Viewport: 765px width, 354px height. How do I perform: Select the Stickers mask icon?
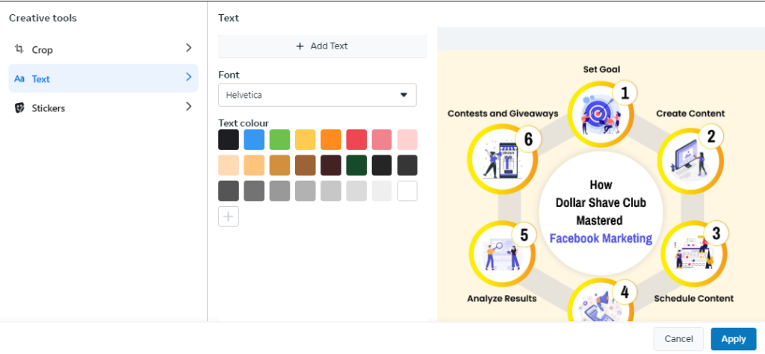19,108
